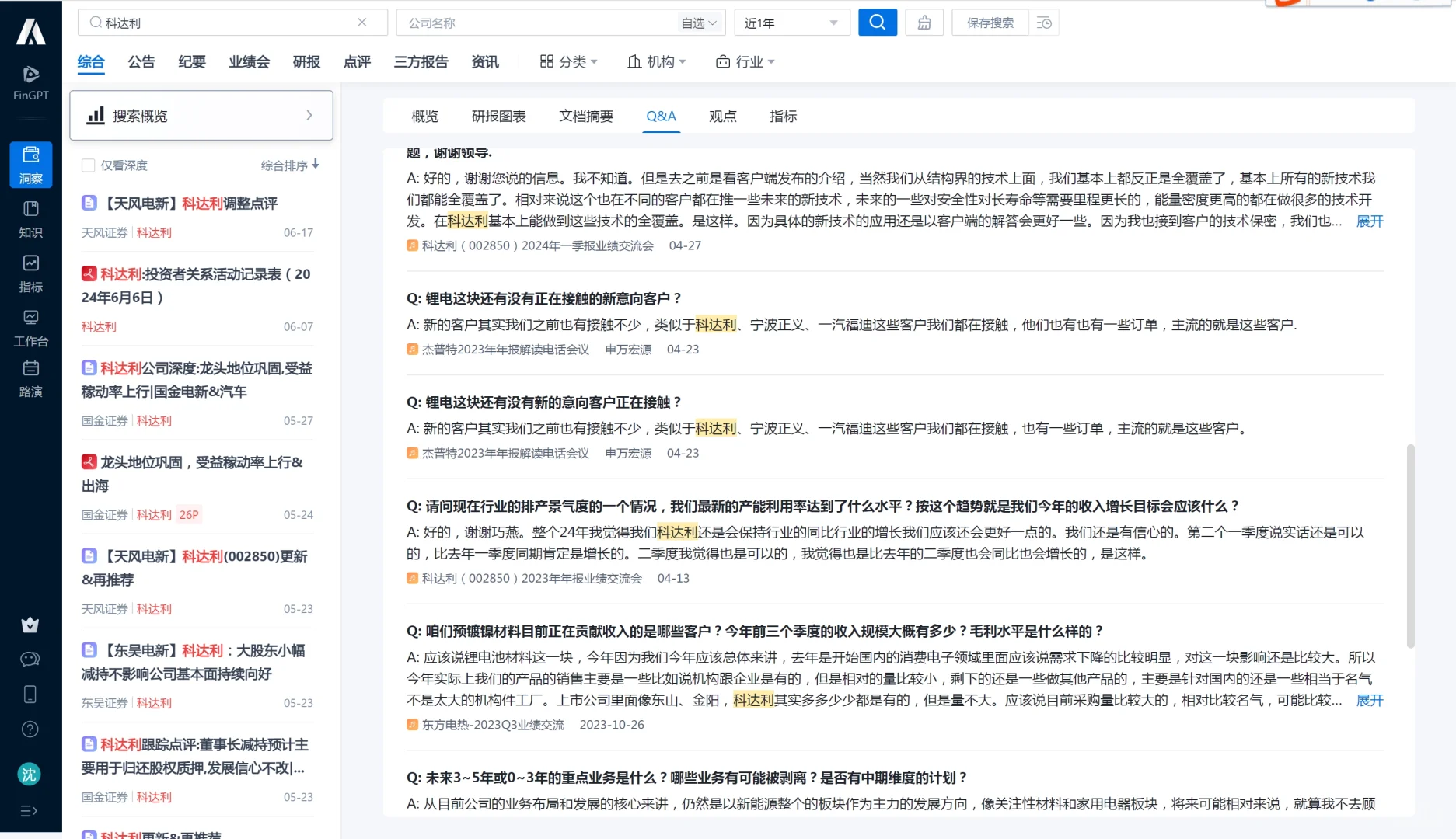
Task: Click the 保存搜索 button
Action: coord(990,23)
